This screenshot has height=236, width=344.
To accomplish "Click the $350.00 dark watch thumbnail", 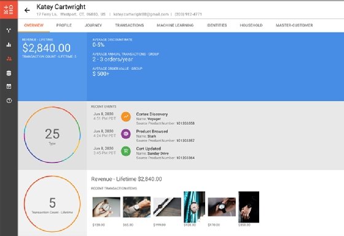I will (249, 207).
